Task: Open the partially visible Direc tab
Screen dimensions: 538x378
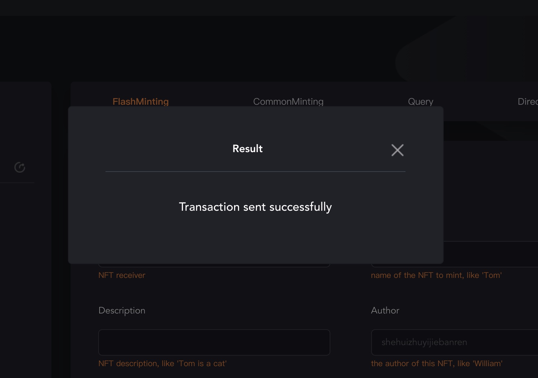Action: point(527,101)
